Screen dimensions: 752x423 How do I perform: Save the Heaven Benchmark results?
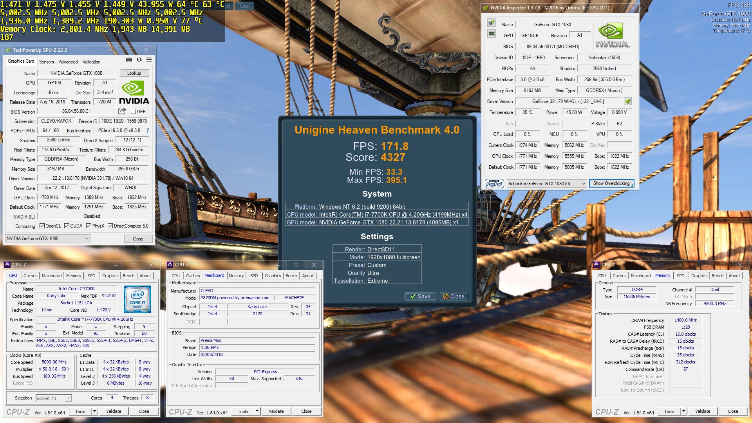tap(420, 296)
